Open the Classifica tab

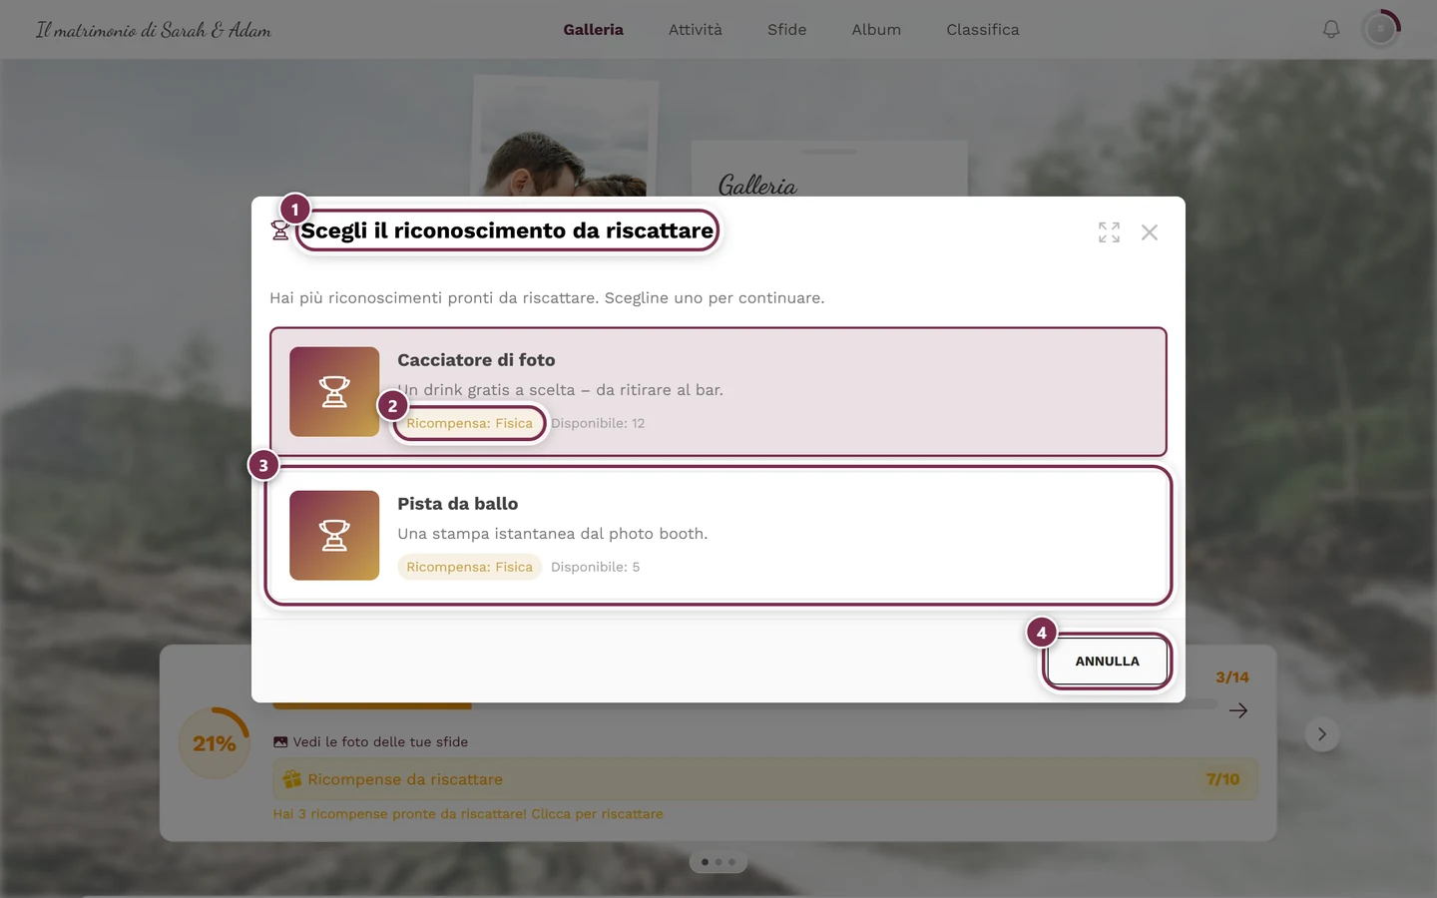point(983,30)
